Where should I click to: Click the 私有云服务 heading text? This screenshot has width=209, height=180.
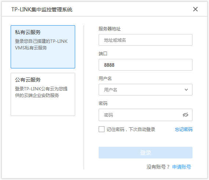[28, 32]
